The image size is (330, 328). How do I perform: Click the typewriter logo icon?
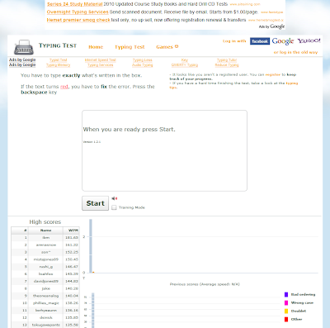tap(24, 47)
